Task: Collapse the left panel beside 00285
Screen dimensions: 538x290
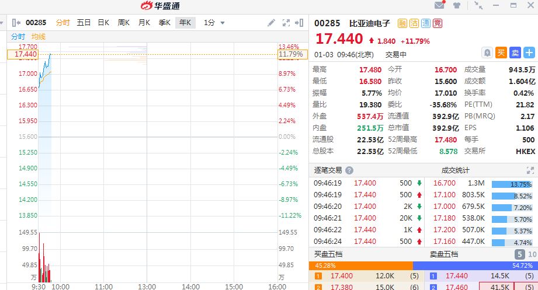Action: tap(16, 23)
